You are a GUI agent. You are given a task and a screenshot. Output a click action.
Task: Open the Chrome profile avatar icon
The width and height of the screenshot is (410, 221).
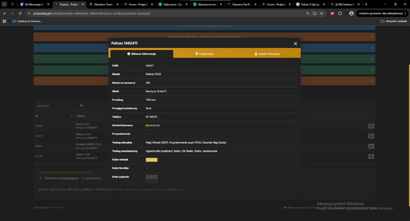coord(351,13)
